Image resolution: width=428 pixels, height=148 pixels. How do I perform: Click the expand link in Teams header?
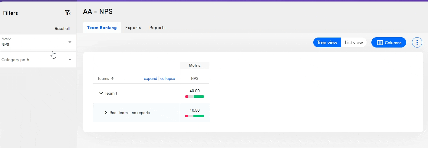tap(150, 78)
